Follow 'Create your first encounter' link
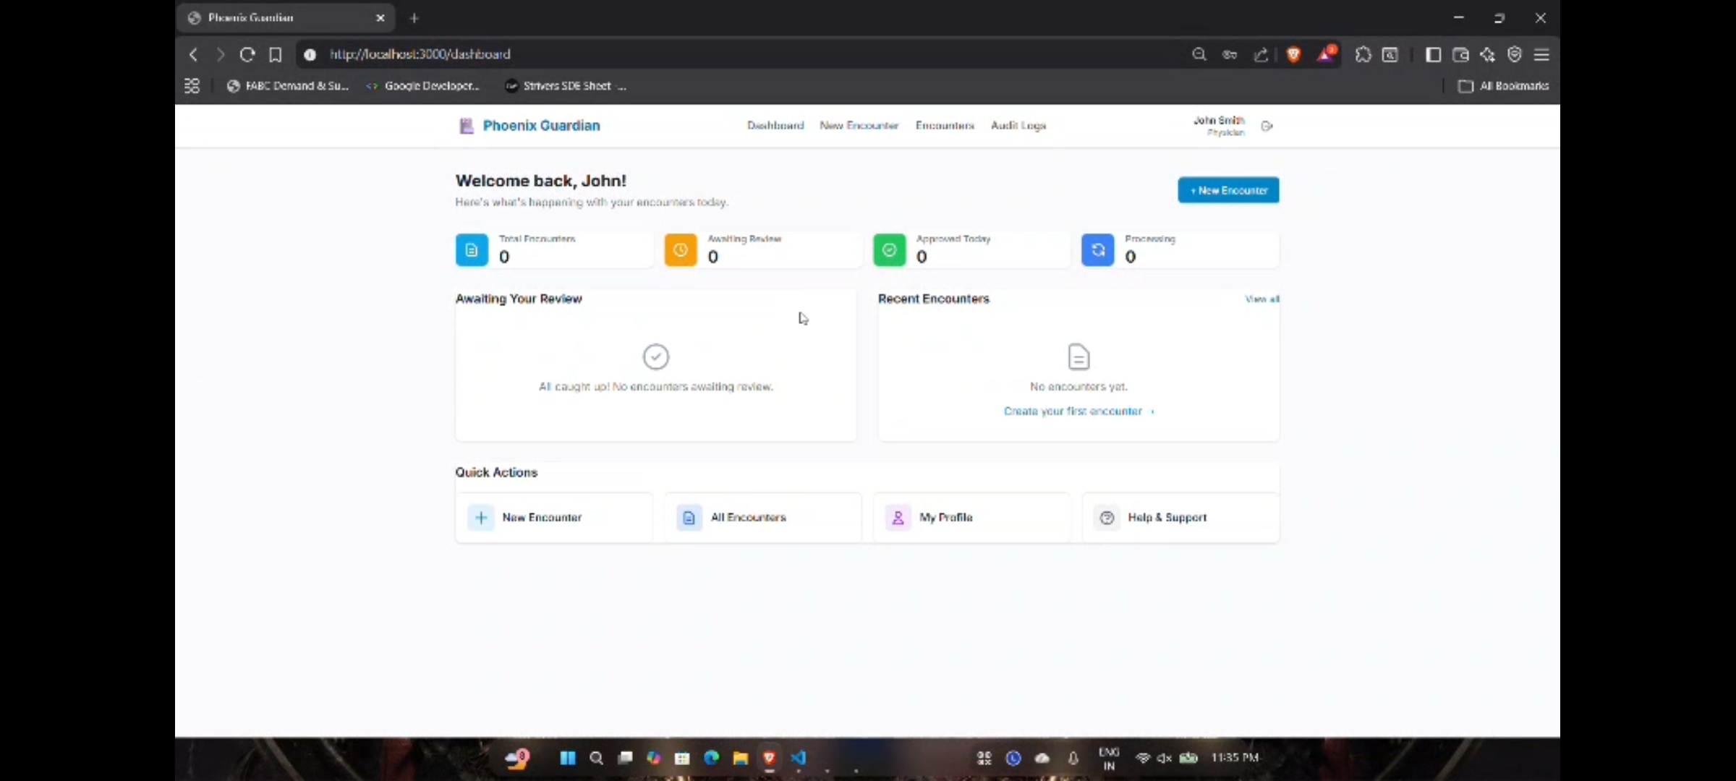The image size is (1736, 781). 1073,411
